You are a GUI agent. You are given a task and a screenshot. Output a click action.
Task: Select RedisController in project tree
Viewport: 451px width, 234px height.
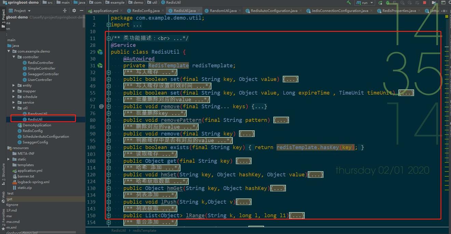[40, 63]
